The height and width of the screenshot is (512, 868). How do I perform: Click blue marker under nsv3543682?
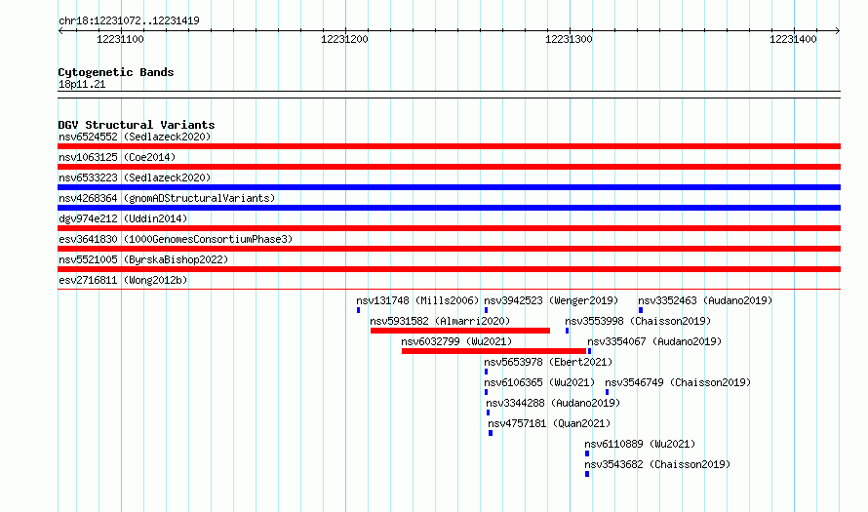pos(587,474)
